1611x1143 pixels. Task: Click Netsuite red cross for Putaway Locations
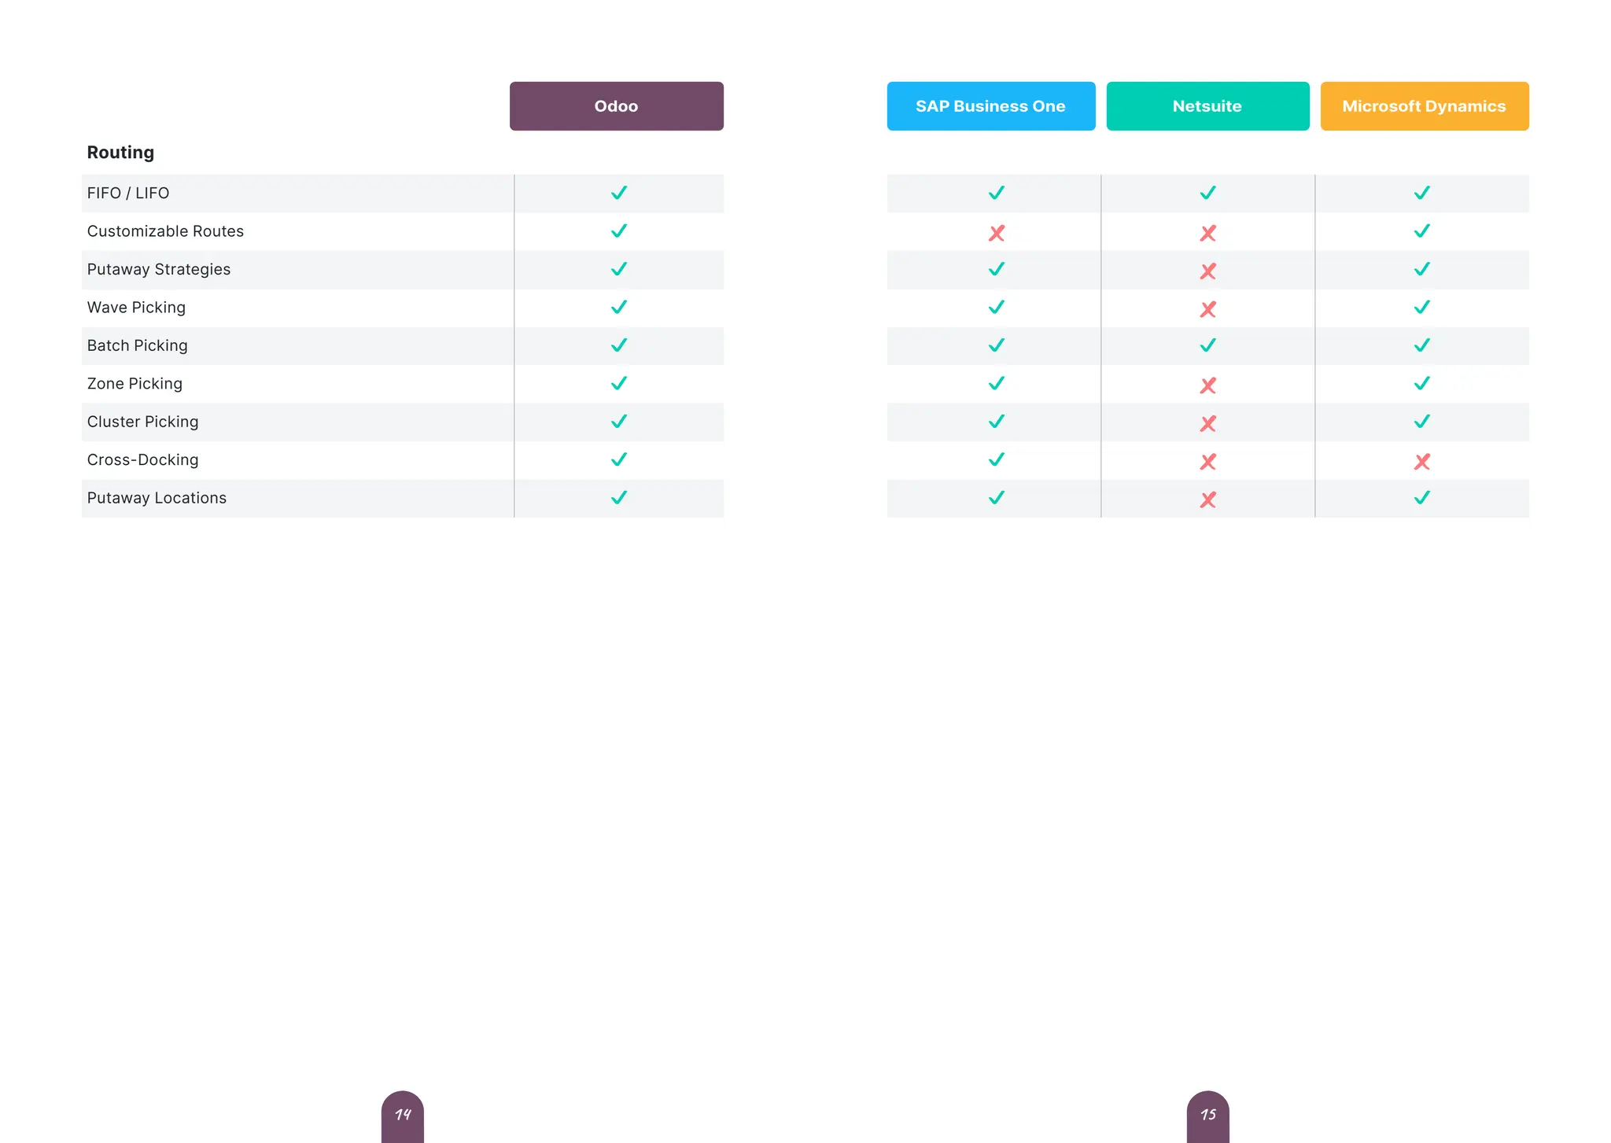1208,500
